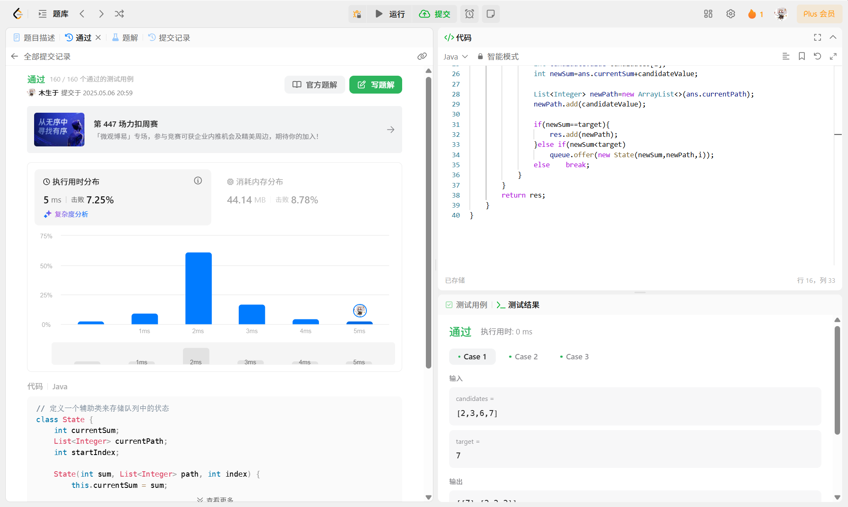Image resolution: width=848 pixels, height=507 pixels.
Task: Click the debug bug icon in toolbar
Action: 357,14
